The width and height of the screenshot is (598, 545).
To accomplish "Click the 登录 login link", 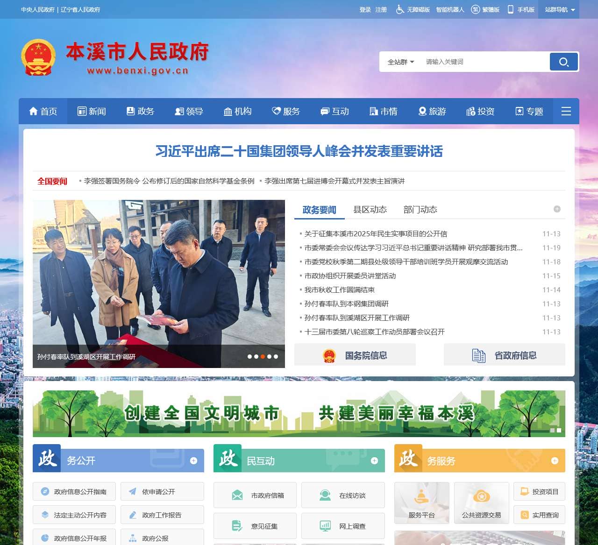I will click(x=364, y=9).
